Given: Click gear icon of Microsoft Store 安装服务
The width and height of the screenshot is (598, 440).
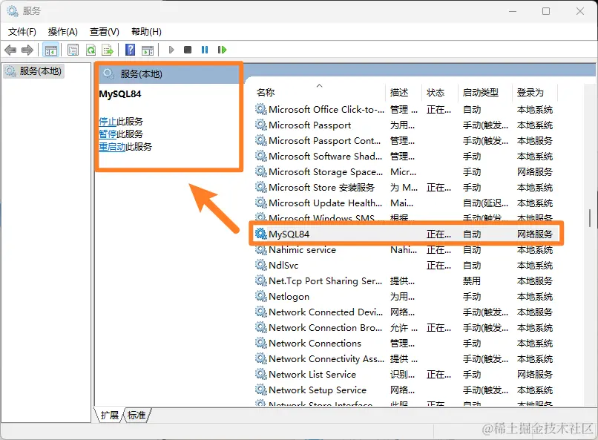Looking at the screenshot, I should point(261,187).
